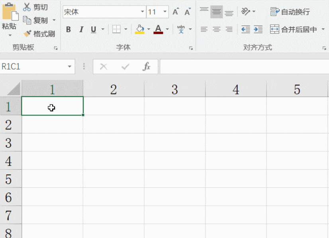
Task: Decrease font size with the smaller A icon
Action: coord(188,12)
